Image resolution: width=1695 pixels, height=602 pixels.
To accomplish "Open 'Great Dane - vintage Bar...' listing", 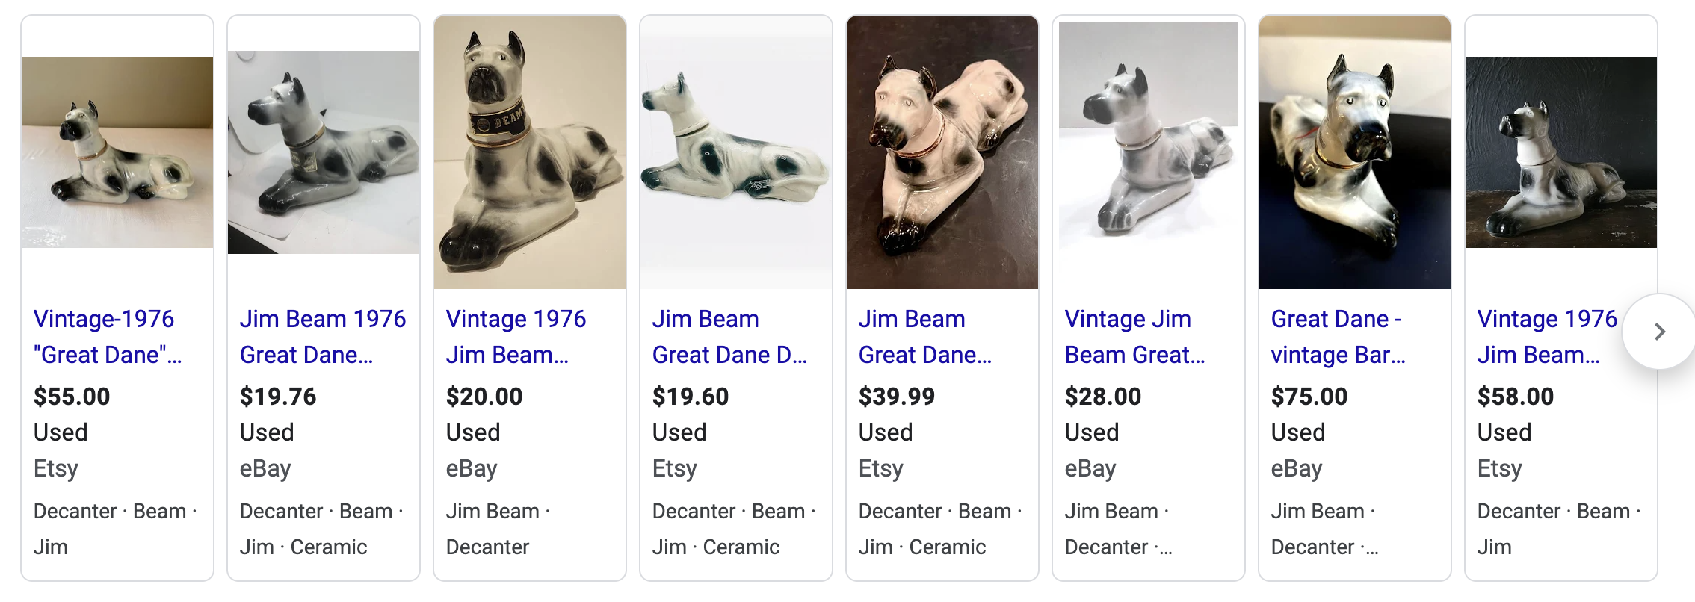I will (1338, 337).
